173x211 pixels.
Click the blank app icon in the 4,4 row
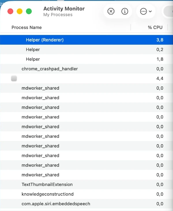click(x=14, y=78)
